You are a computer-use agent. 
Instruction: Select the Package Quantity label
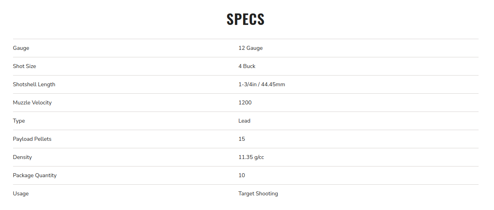pyautogui.click(x=35, y=175)
